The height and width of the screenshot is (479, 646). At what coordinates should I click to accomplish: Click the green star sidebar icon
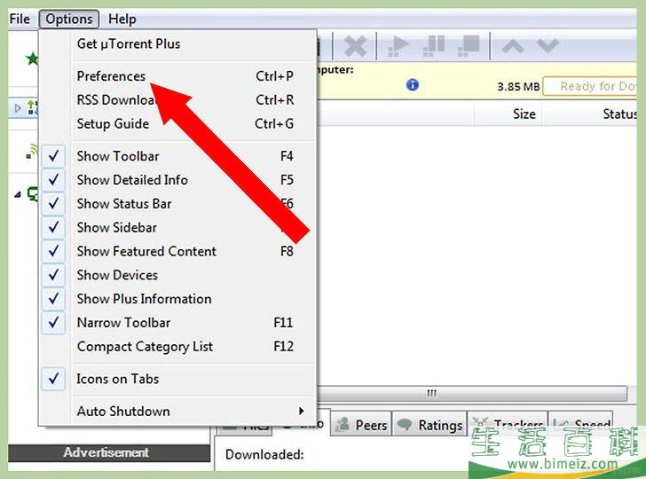point(32,59)
